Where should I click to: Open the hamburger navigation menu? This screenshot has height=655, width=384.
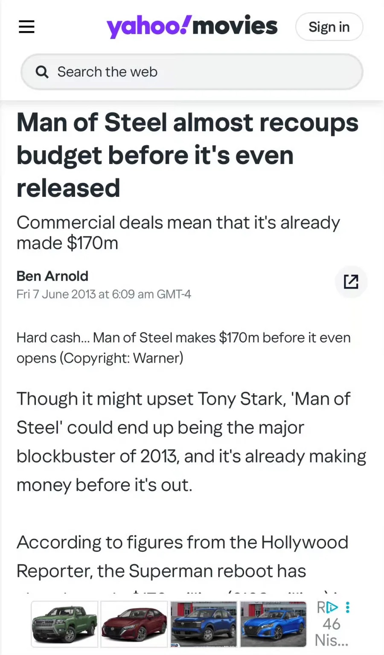pyautogui.click(x=26, y=27)
